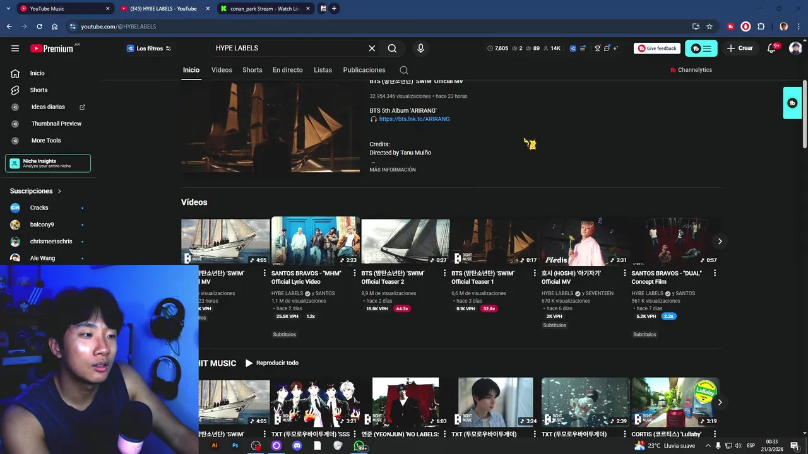
Task: Click Reproducir todo for BIGHIT MUSIC
Action: (271, 363)
